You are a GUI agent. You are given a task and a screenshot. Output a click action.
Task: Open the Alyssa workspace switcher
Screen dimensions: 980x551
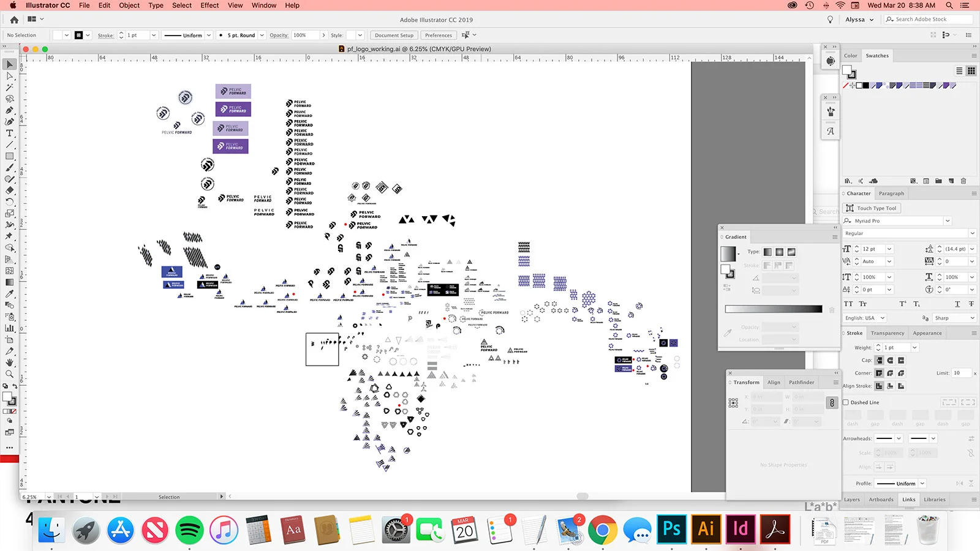pos(859,20)
